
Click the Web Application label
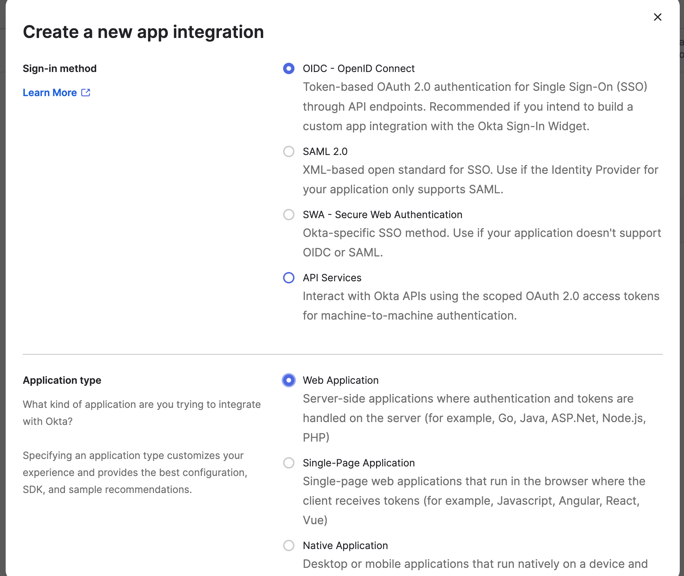340,380
